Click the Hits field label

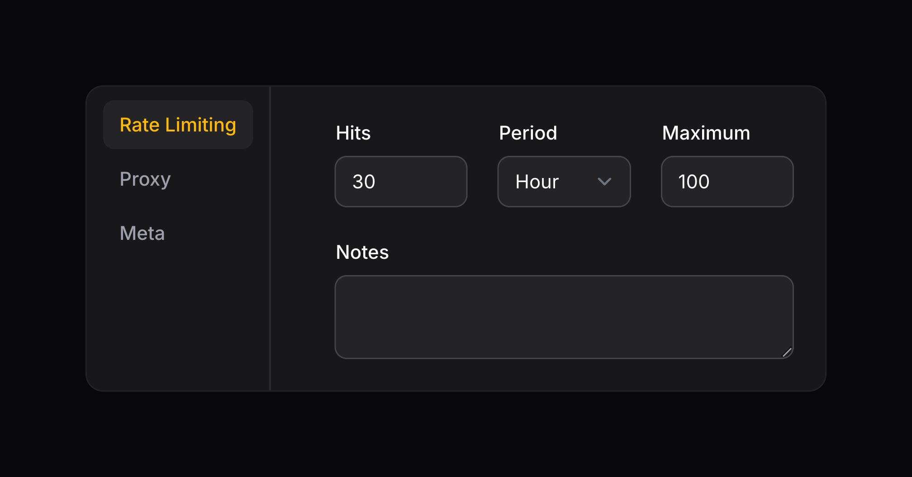[352, 132]
